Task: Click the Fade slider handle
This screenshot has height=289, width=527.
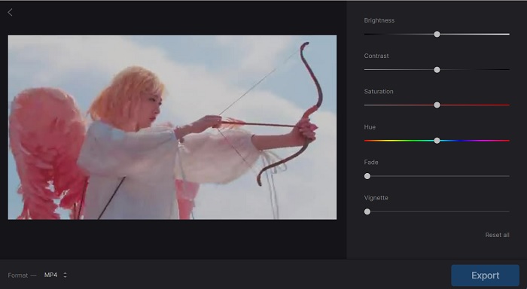Action: pos(367,176)
